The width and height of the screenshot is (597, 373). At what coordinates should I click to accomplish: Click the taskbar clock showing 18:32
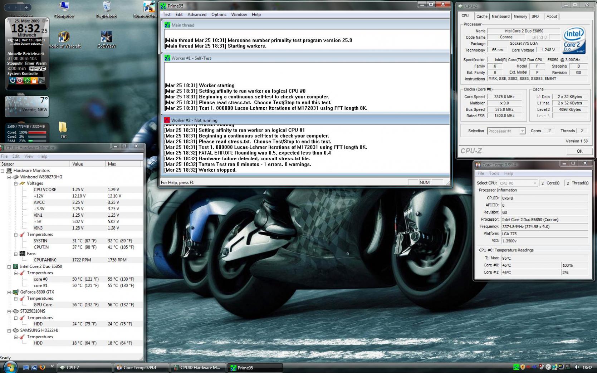pyautogui.click(x=587, y=367)
